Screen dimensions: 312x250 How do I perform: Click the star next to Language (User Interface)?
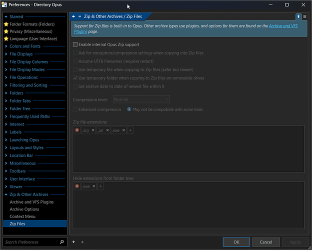(6, 38)
